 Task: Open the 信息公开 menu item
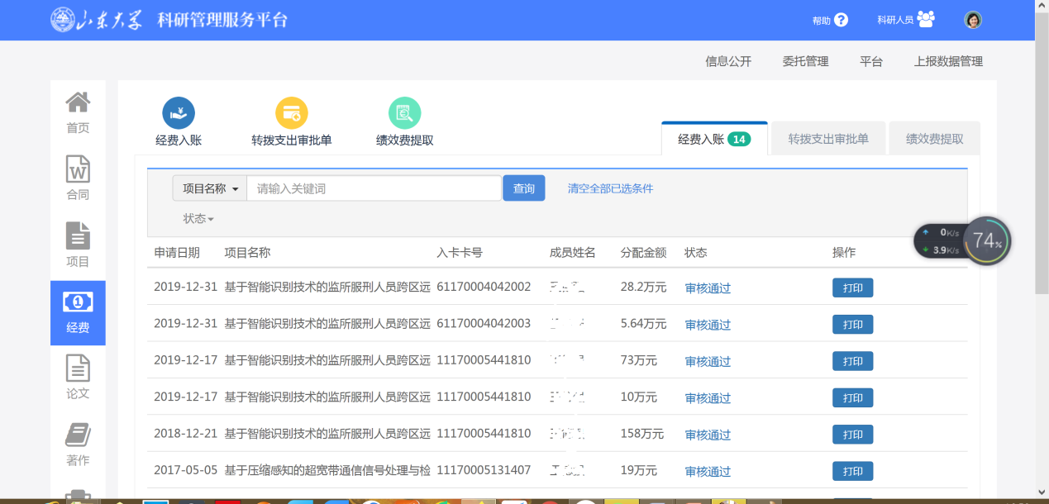tap(728, 61)
